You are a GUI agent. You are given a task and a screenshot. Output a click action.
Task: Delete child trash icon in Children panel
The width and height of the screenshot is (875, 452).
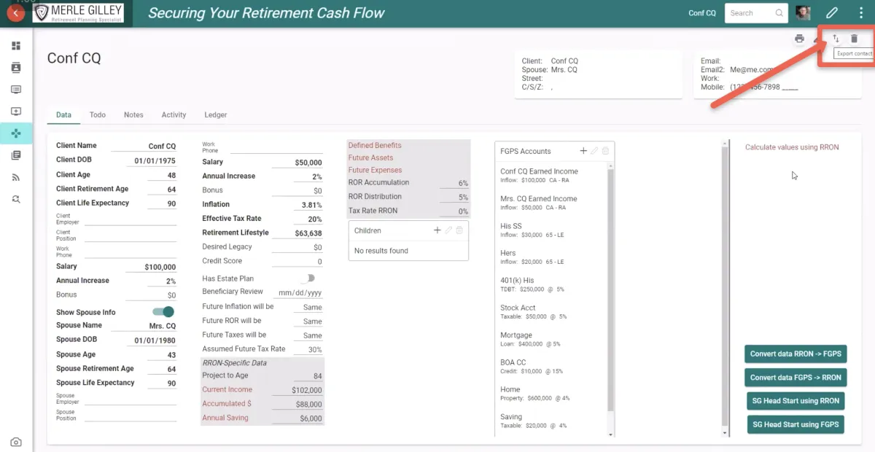click(459, 230)
